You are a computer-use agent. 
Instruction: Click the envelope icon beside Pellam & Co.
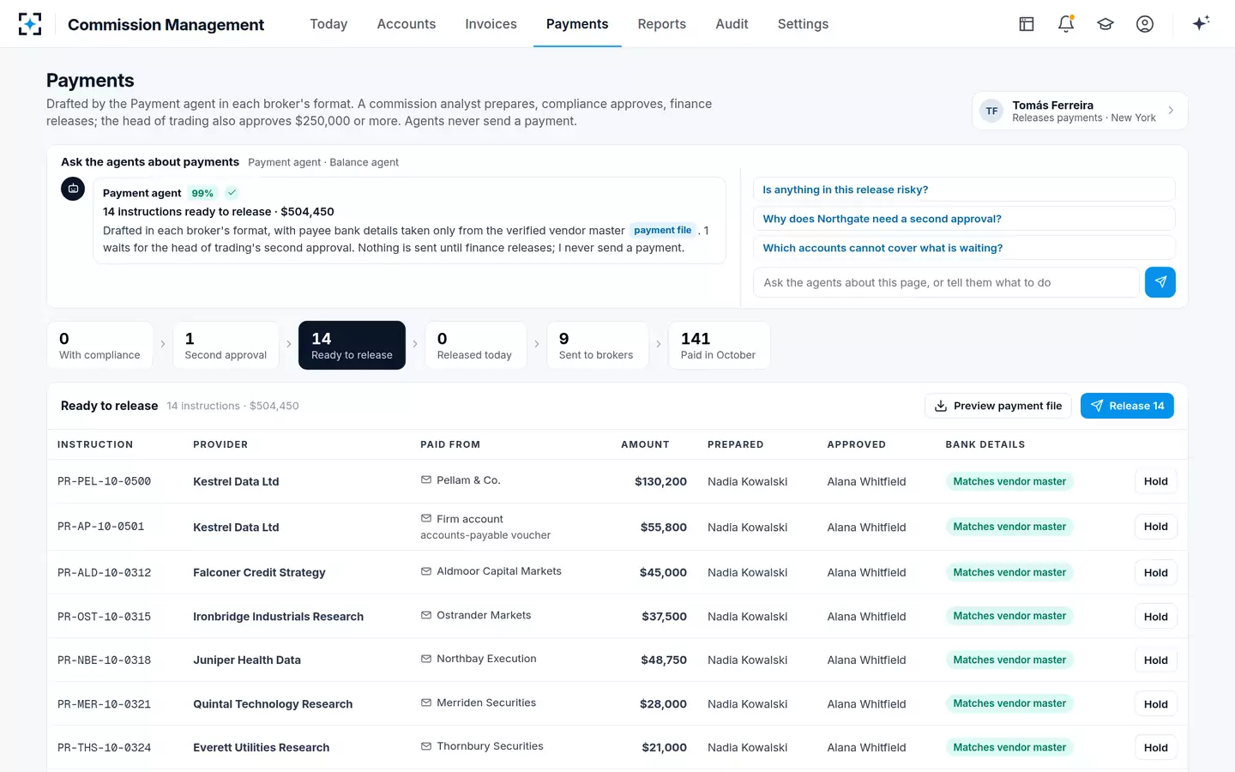426,480
